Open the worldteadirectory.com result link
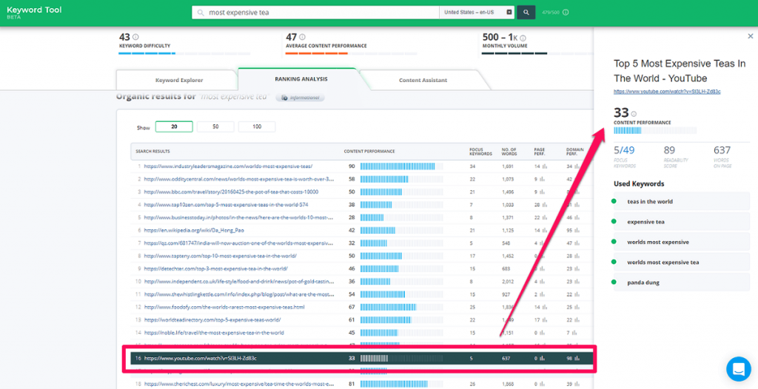Screen dimensions: 758x389 (x=212, y=320)
